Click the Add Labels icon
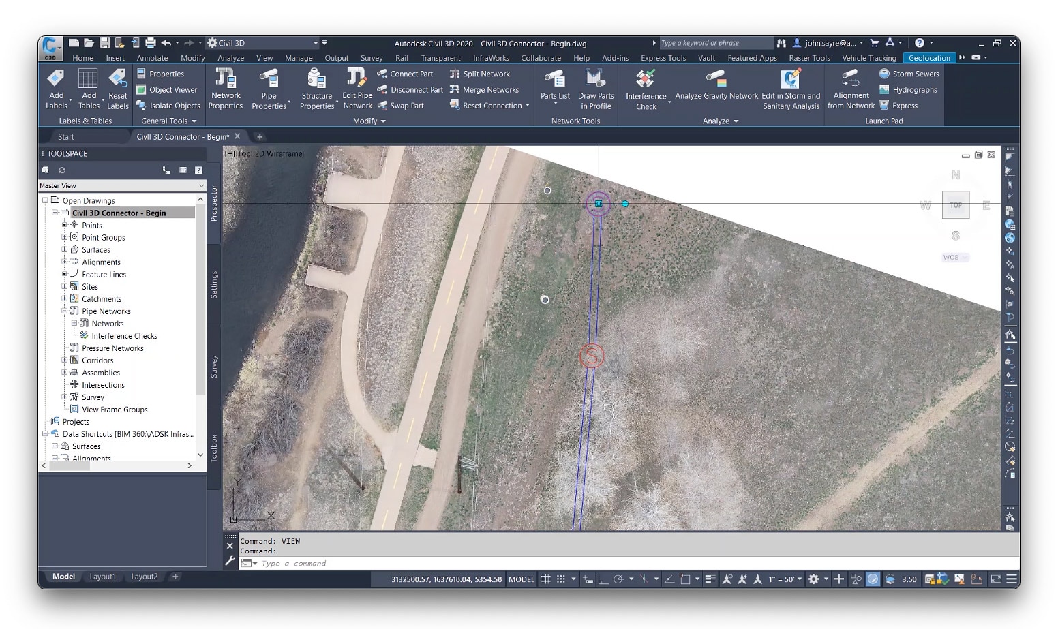Screen dimensions: 1058x629 [x=57, y=78]
